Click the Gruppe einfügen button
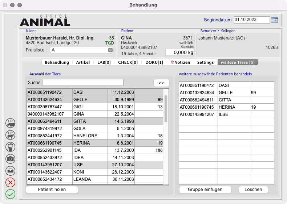Viewport: 287px width, 204px height. point(205,190)
